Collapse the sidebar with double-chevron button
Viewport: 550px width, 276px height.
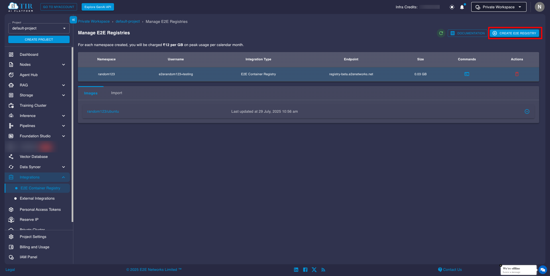tap(73, 19)
